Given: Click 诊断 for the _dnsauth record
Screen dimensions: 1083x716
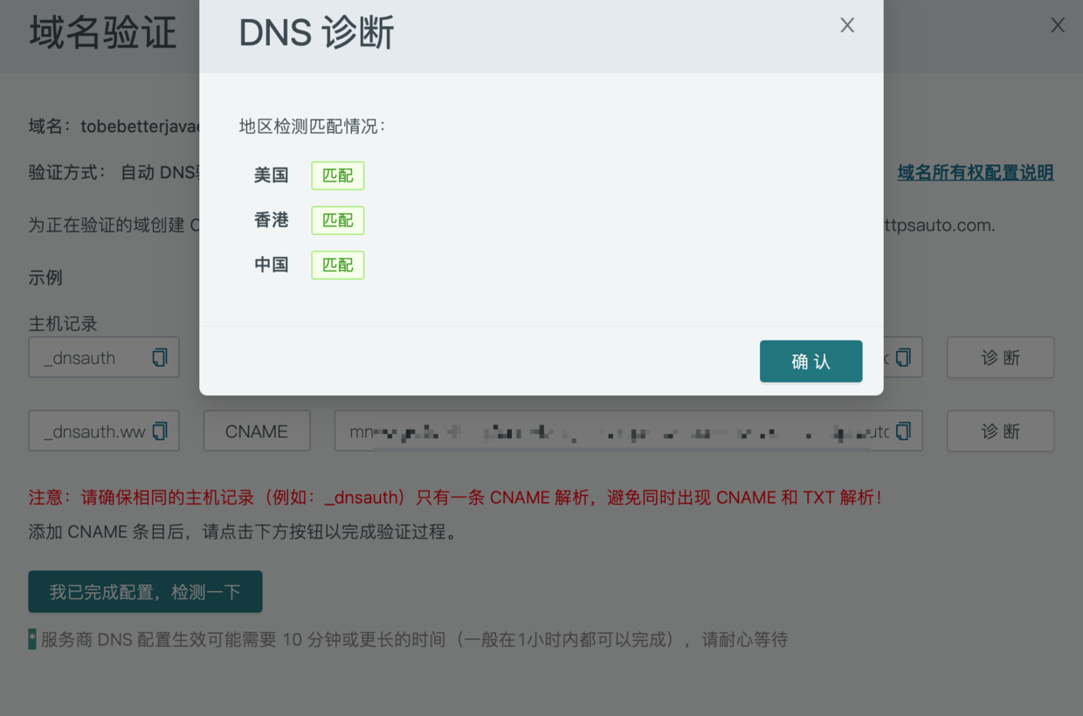Looking at the screenshot, I should tap(1000, 358).
